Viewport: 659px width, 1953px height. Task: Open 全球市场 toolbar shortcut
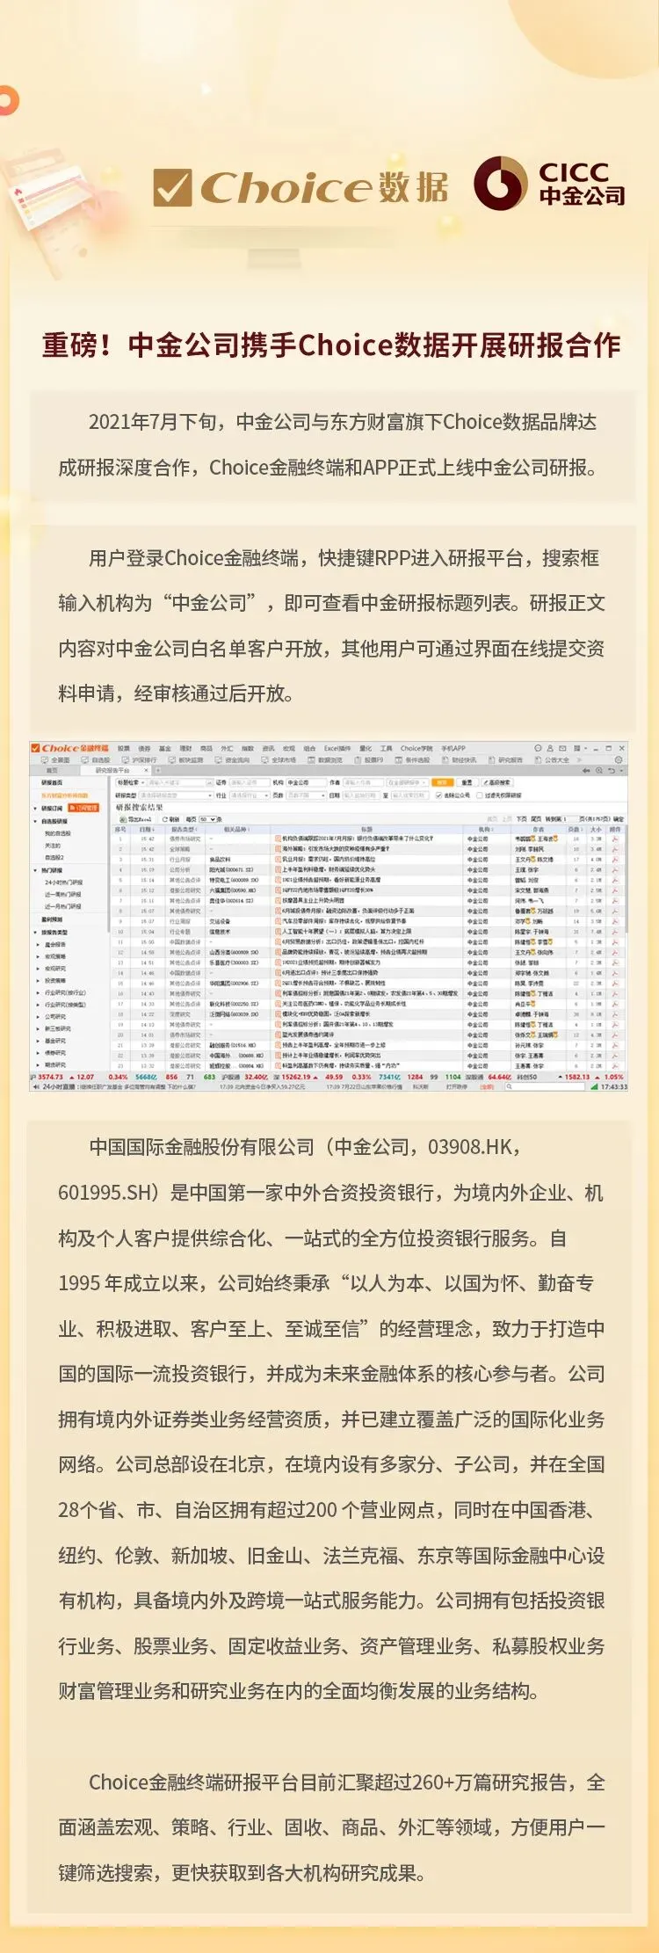(x=279, y=759)
